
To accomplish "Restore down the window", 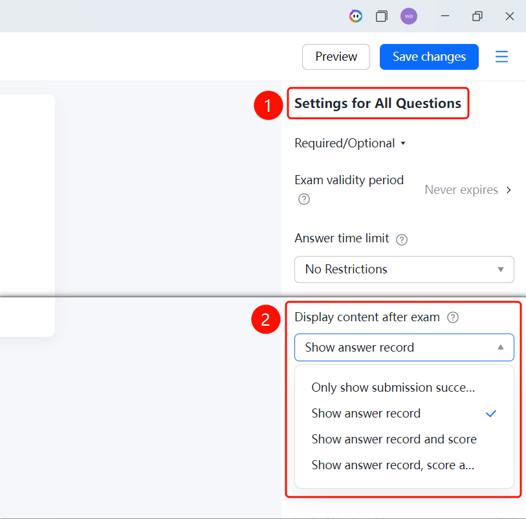I will coord(477,16).
